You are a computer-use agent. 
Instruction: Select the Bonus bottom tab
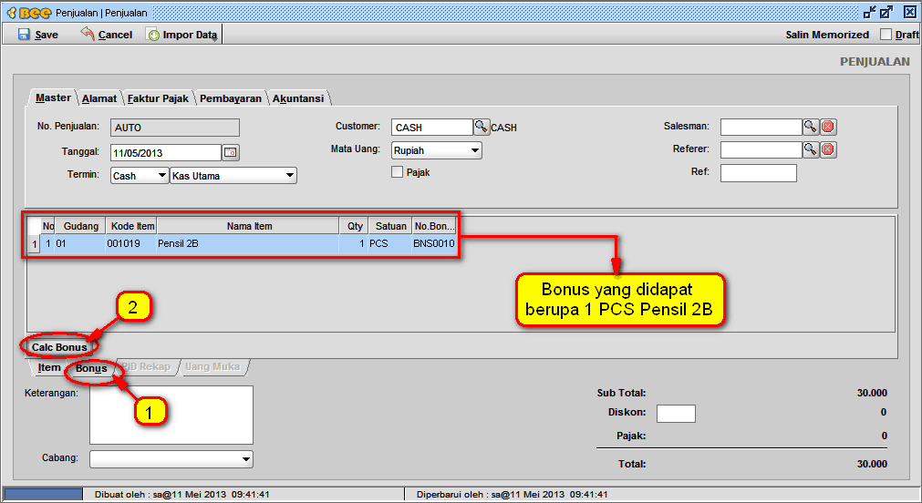91,368
